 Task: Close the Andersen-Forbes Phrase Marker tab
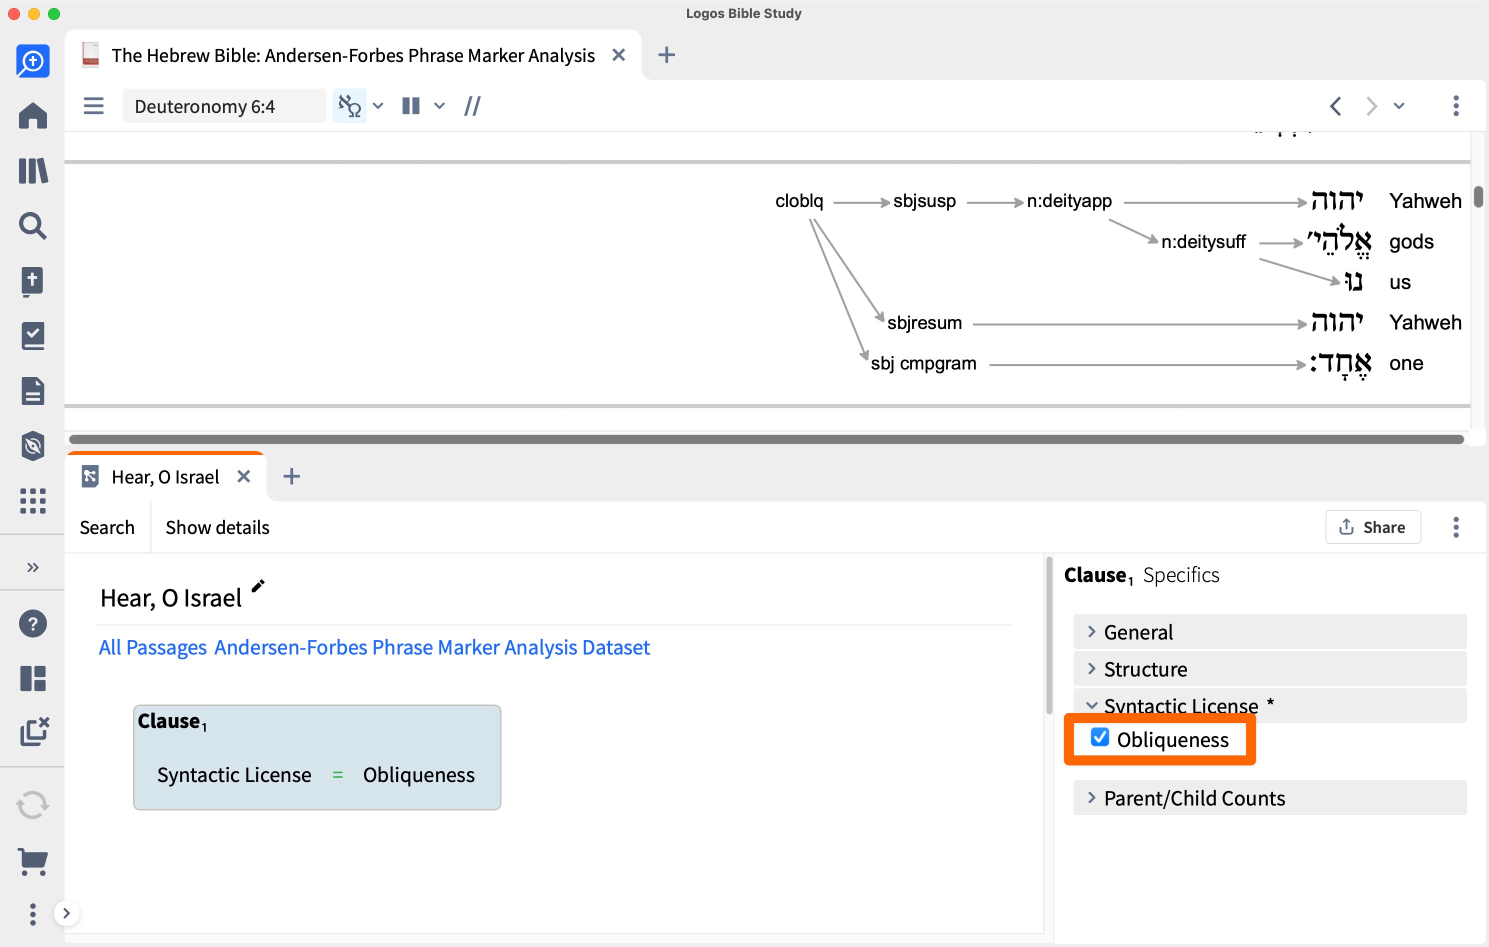[618, 55]
